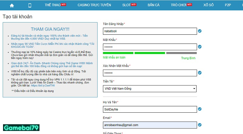Click checkmark icon beside confirm password field
The image size is (243, 134).
pyautogui.click(x=200, y=73)
